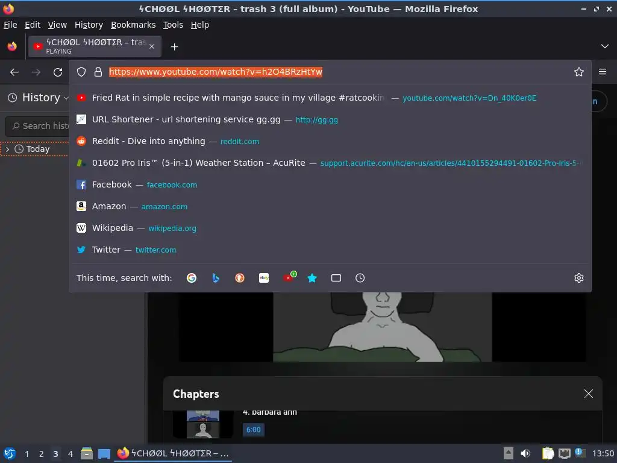The image size is (617, 463).
Task: Open the Fried Rat recipe suggestion
Action: pyautogui.click(x=330, y=98)
